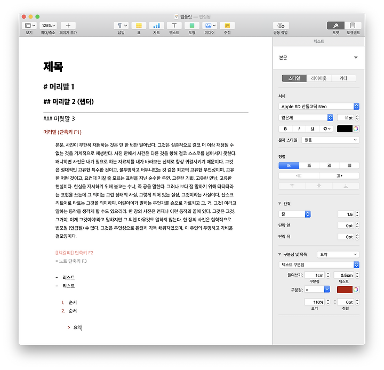Click the red bullet color swatch

click(x=345, y=289)
